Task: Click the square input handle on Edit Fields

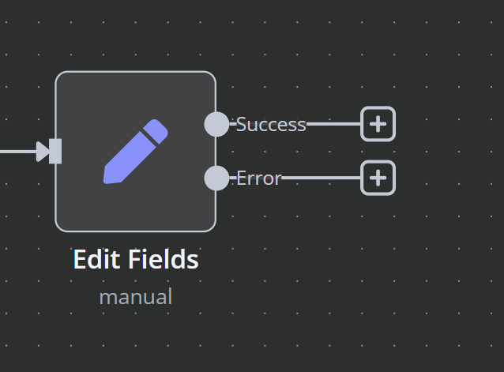Action: coord(55,152)
